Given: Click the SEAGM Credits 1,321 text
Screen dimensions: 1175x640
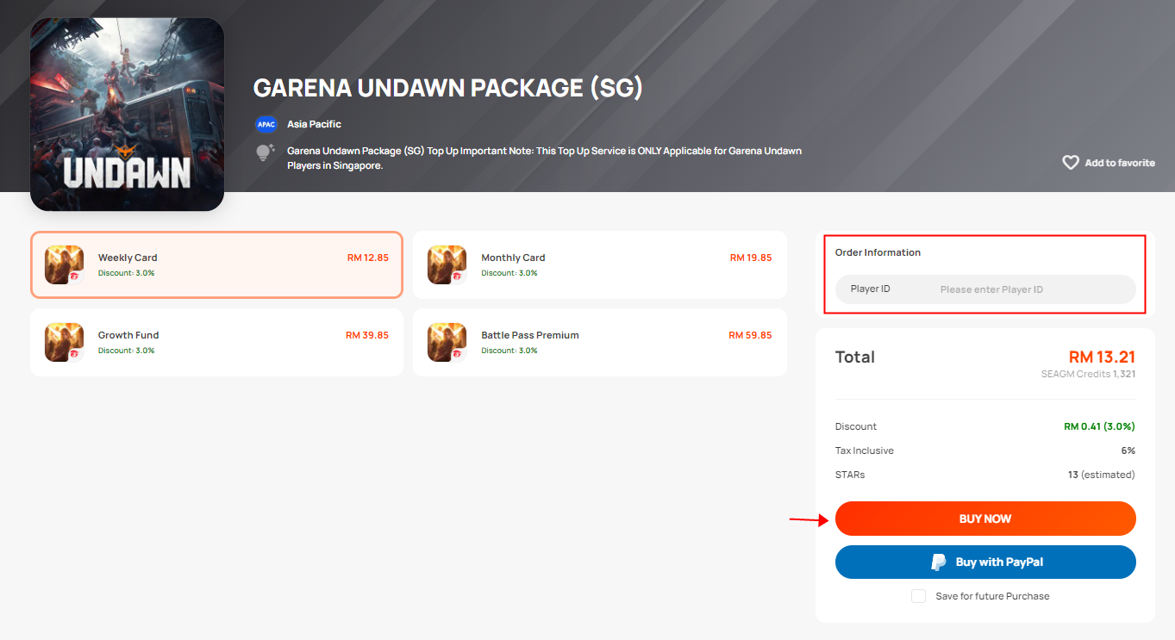Looking at the screenshot, I should tap(1088, 374).
